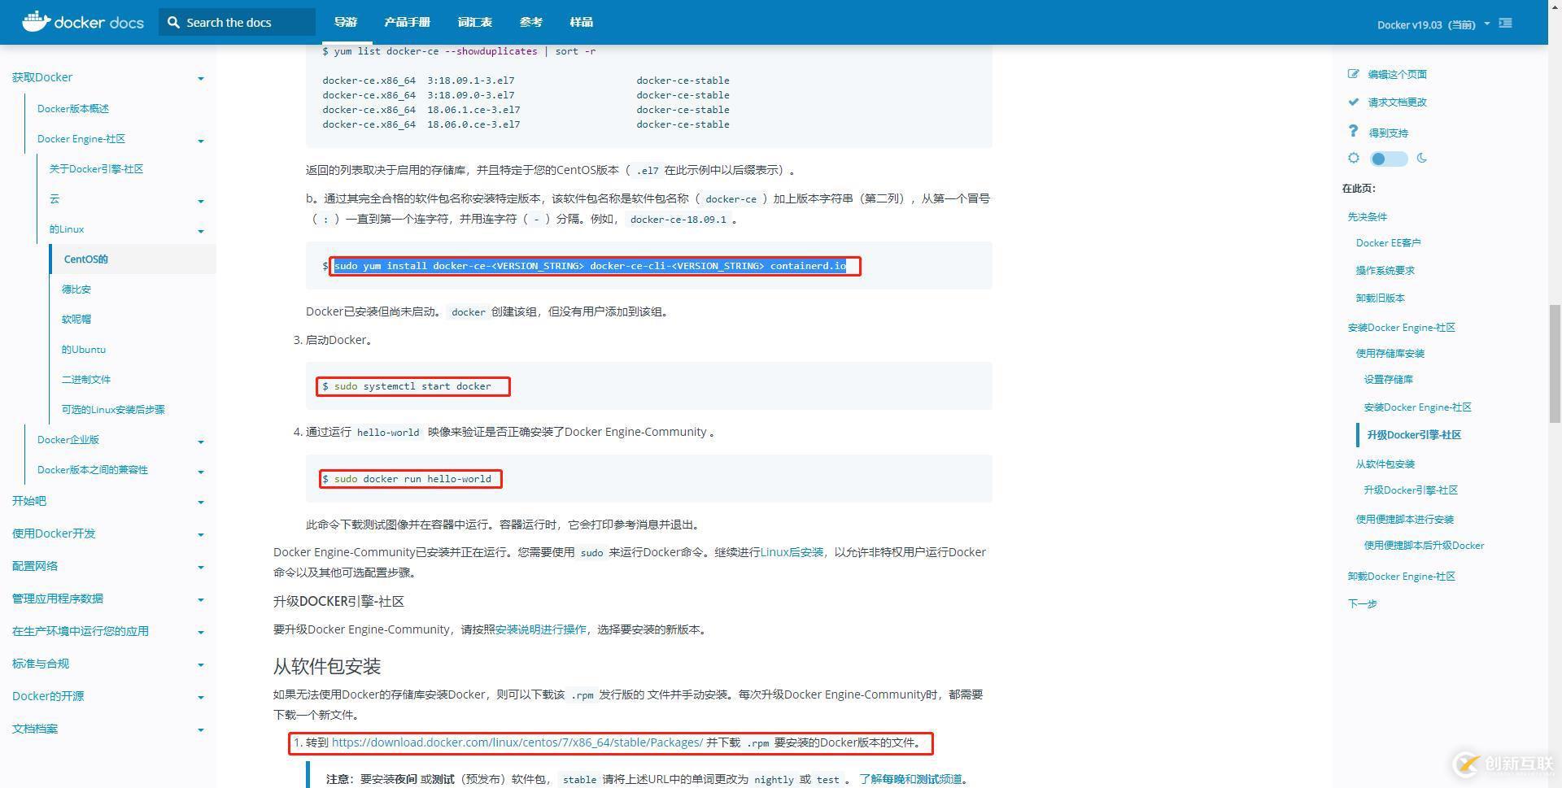The image size is (1562, 788).
Task: Open the Docker v19.03 version dropdown
Action: [1433, 24]
